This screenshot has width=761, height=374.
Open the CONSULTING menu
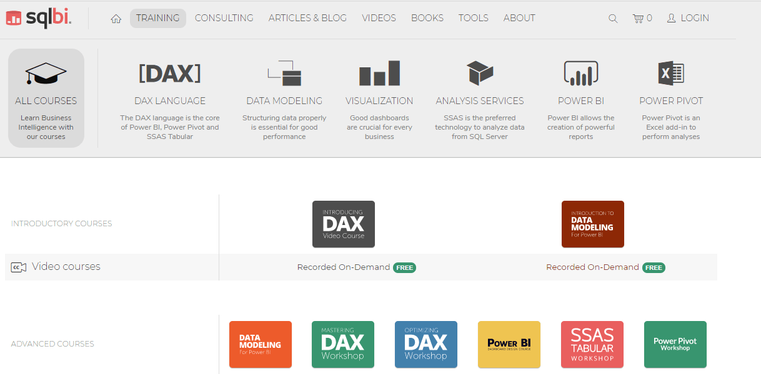(x=224, y=18)
